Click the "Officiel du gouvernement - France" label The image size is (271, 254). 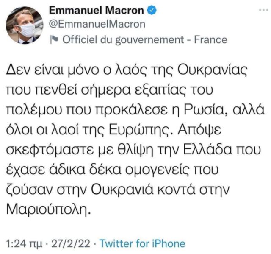144,40
